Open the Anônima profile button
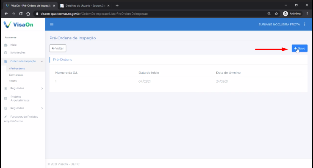The width and height of the screenshot is (313, 168). (292, 14)
